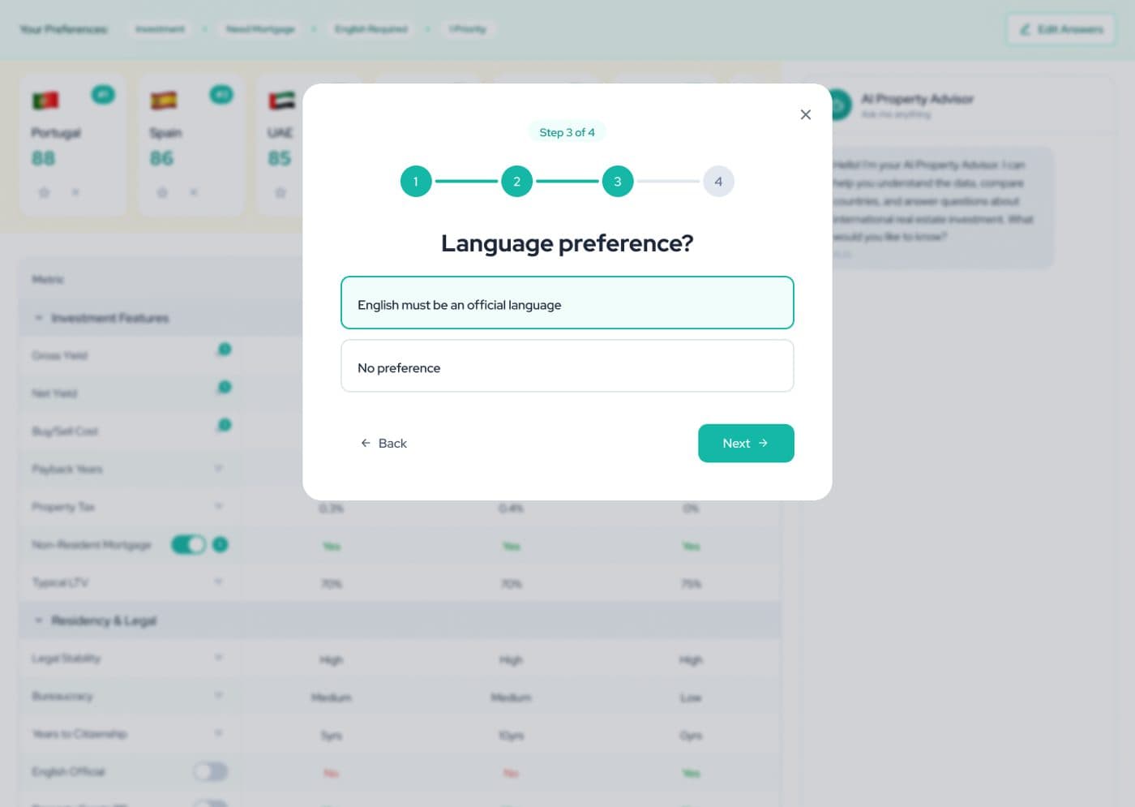Select 'English must be an official language' option
The height and width of the screenshot is (807, 1135).
click(567, 303)
